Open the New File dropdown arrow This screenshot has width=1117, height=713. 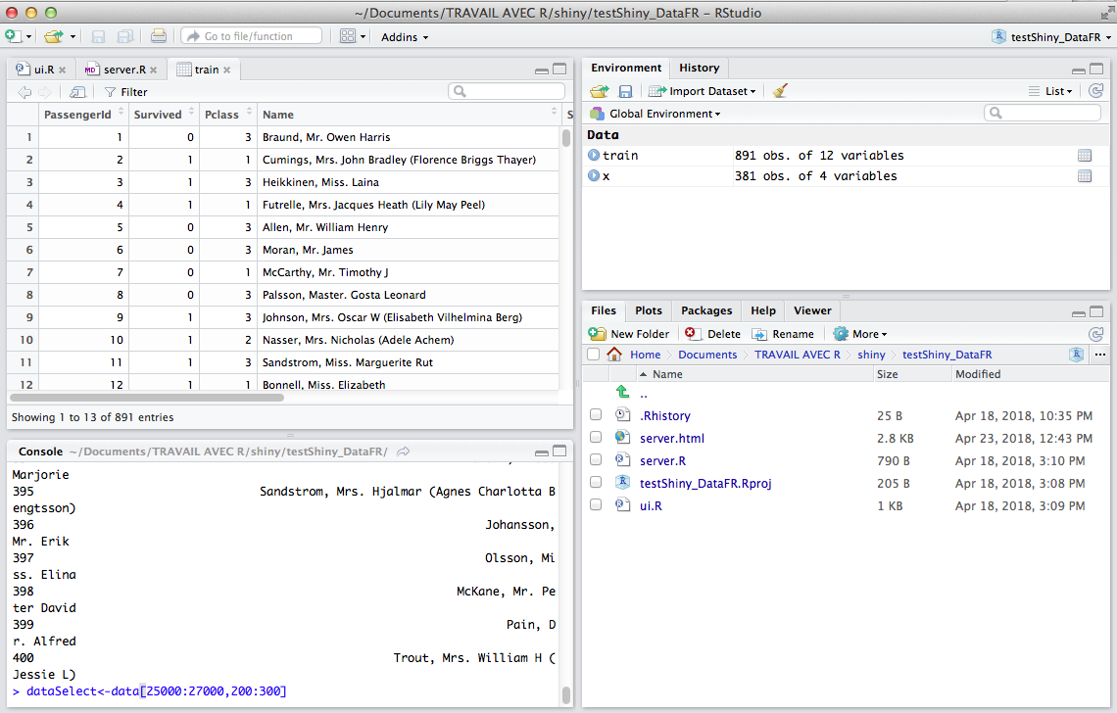29,37
